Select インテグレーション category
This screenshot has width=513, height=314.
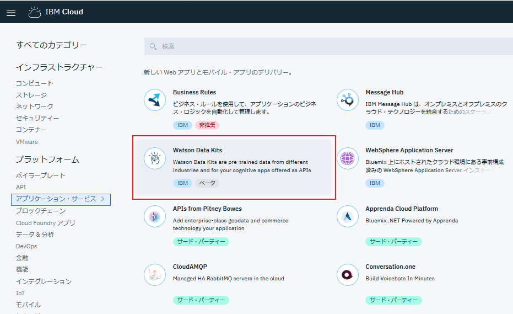[x=44, y=281]
